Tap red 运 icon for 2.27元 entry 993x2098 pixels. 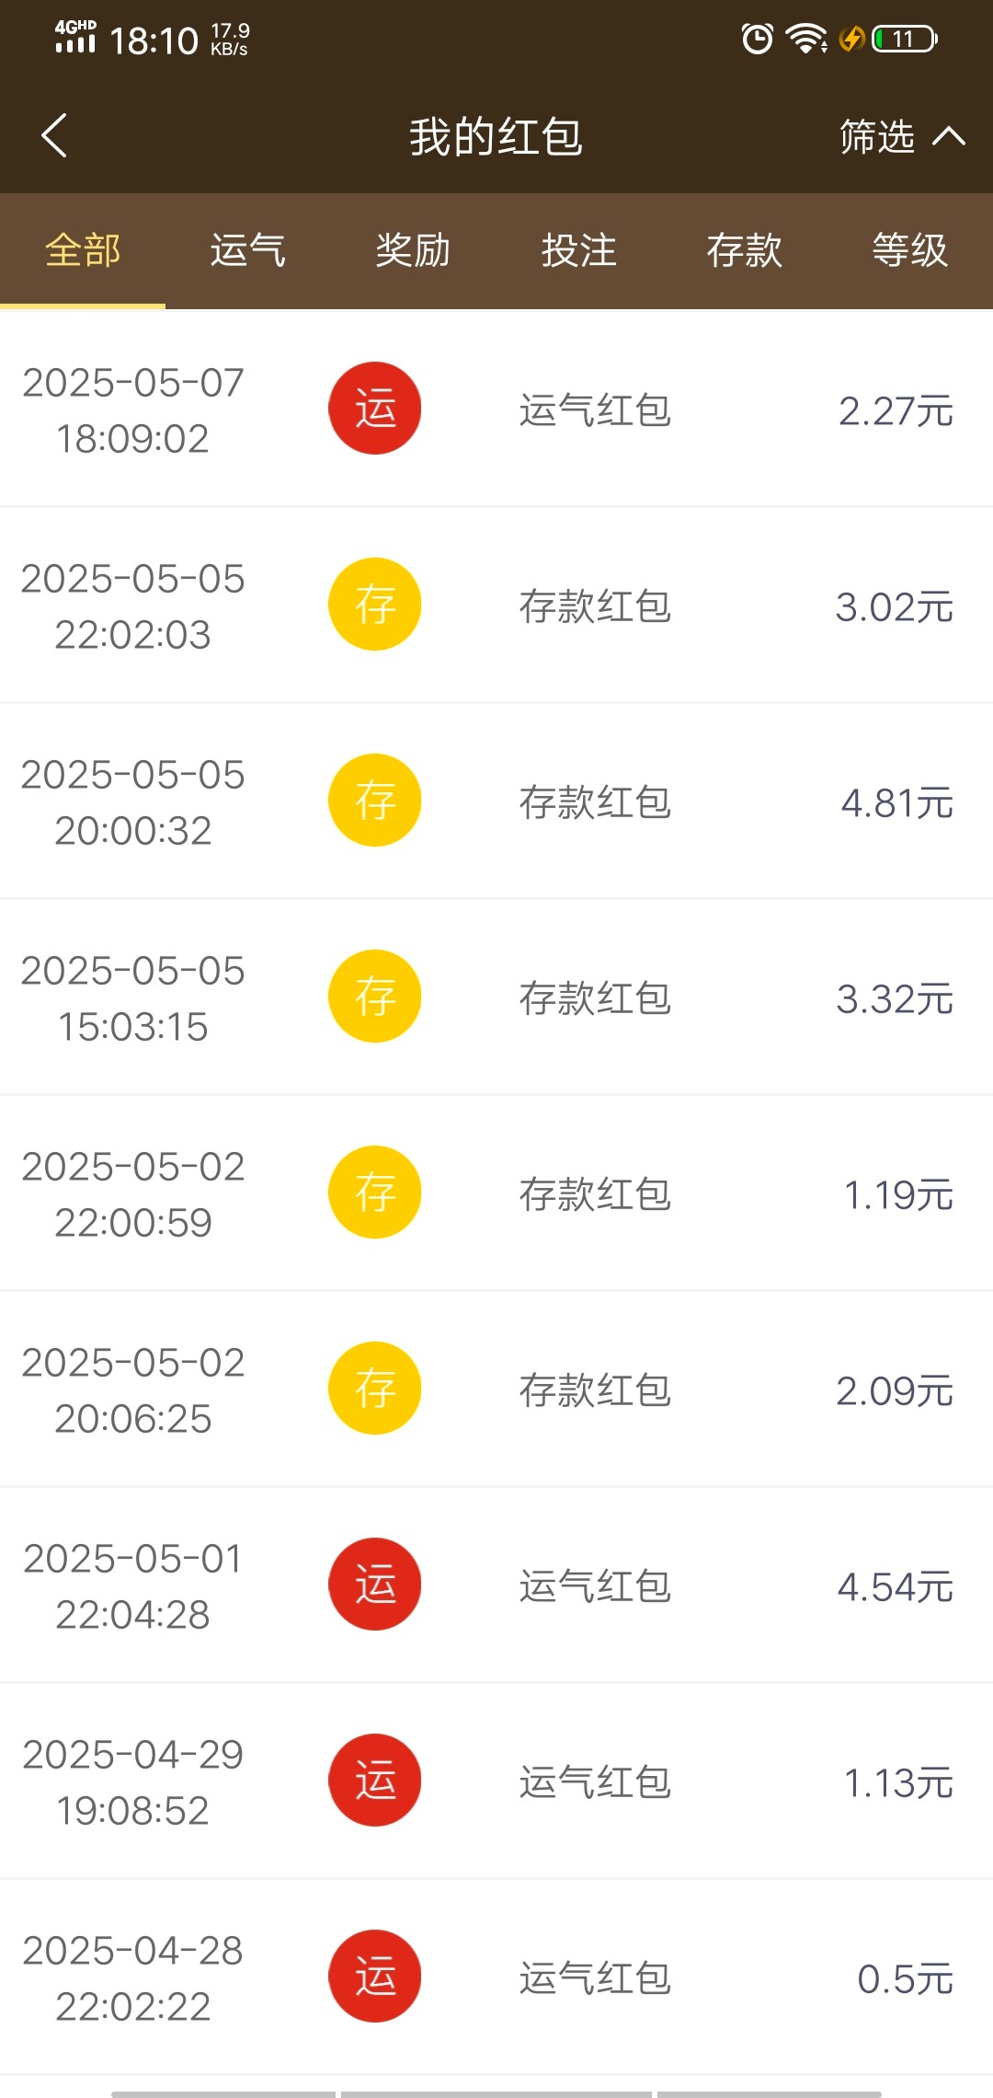click(375, 409)
